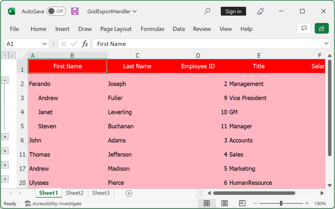
Task: Click the zoom slider handle
Action: [281, 203]
